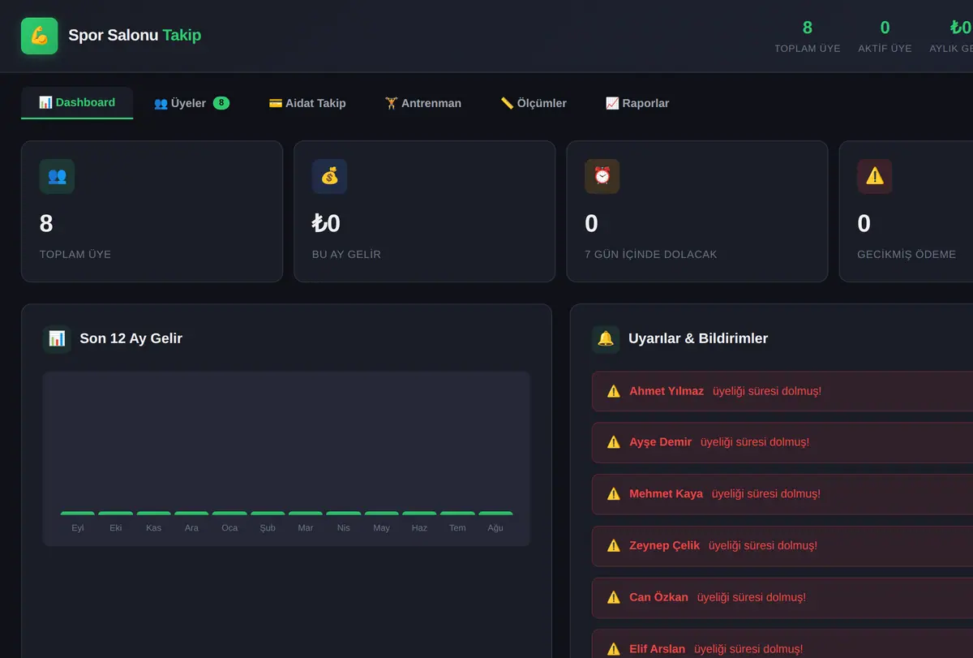Click the warning icon in Ahmet Yılmaz alert
The width and height of the screenshot is (973, 658).
[614, 391]
